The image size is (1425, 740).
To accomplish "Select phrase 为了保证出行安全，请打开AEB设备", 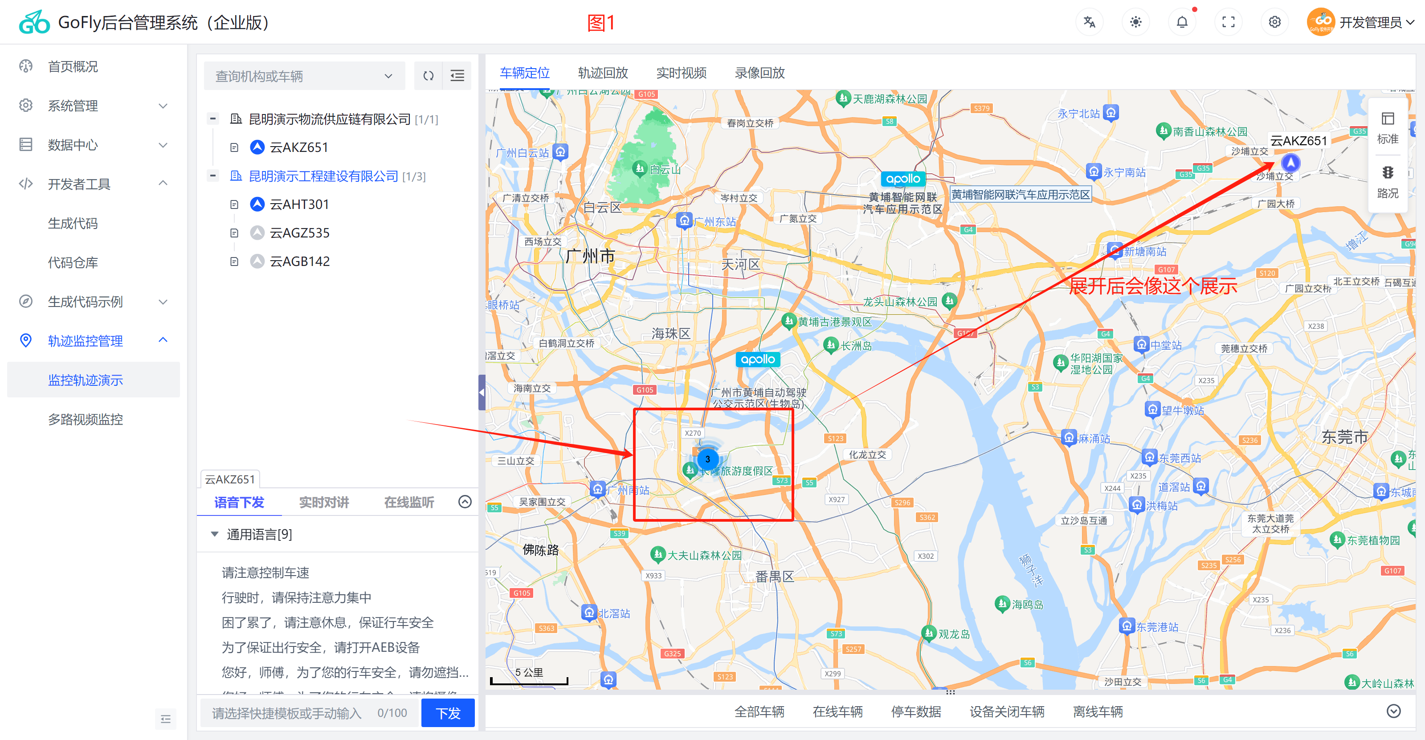I will 321,647.
